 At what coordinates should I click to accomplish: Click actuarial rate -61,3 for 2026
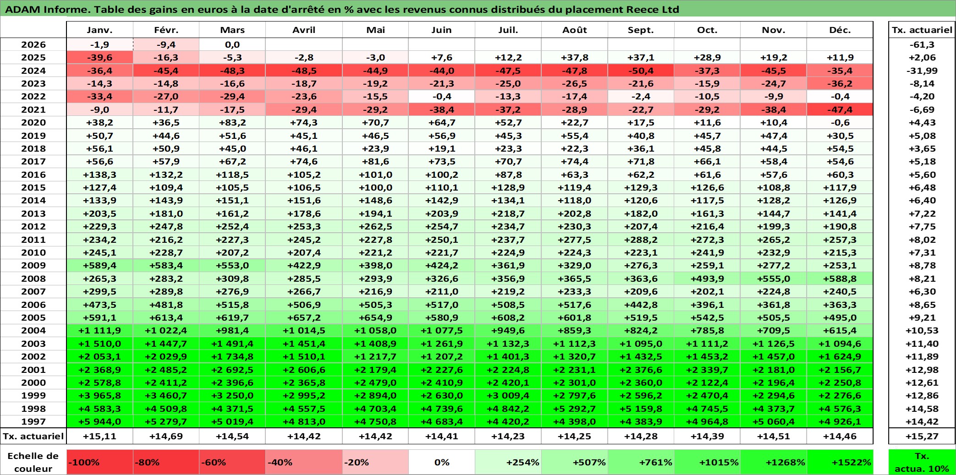click(x=922, y=44)
